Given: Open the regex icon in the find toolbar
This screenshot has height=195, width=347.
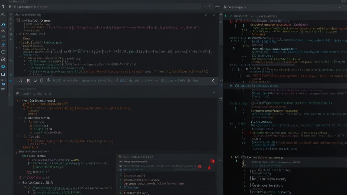Looking at the screenshot, I should point(36,80).
